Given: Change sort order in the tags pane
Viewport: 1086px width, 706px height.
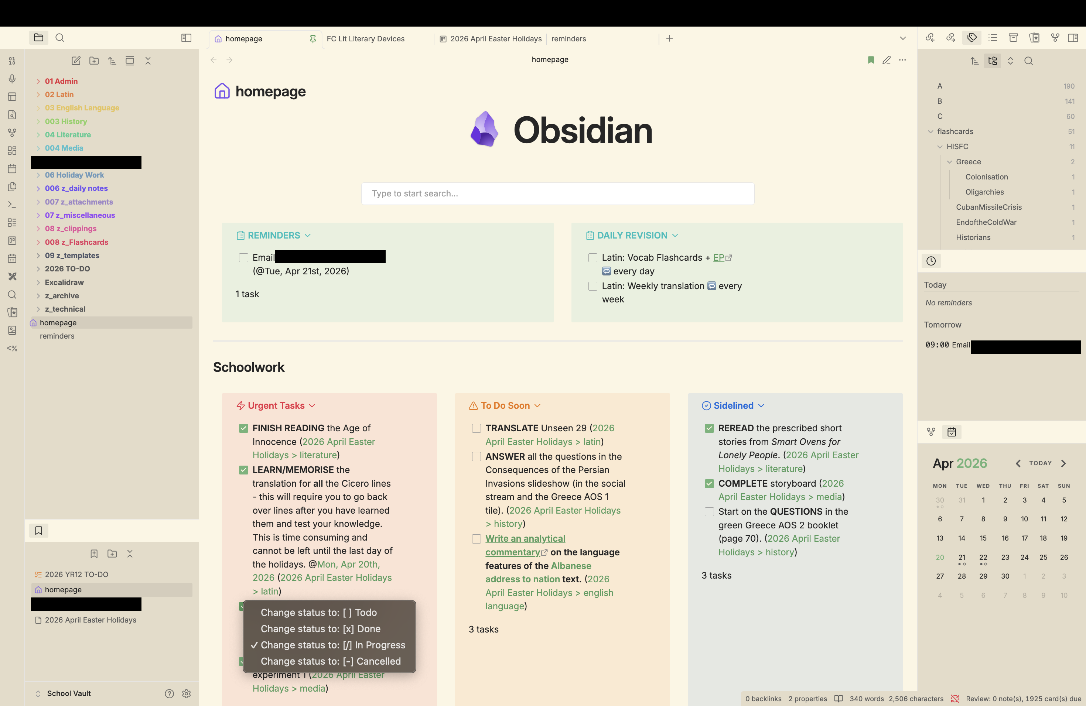Looking at the screenshot, I should click(974, 61).
